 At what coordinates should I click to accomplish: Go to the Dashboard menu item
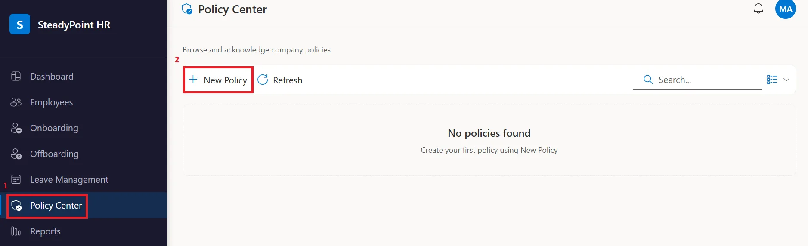pyautogui.click(x=84, y=76)
